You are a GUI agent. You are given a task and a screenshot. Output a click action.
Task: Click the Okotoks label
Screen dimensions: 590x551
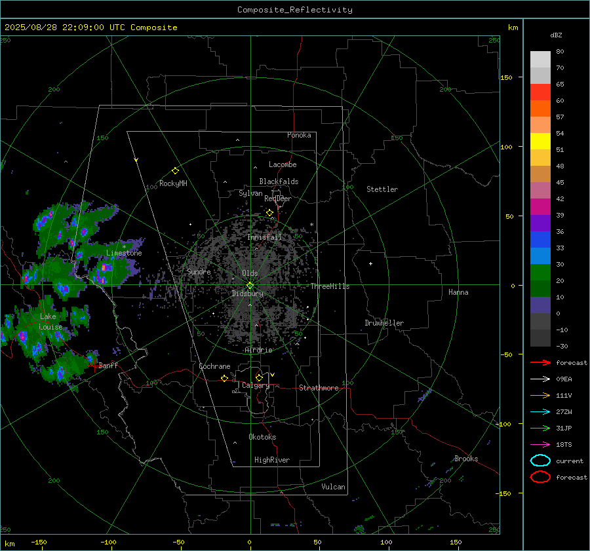262,437
